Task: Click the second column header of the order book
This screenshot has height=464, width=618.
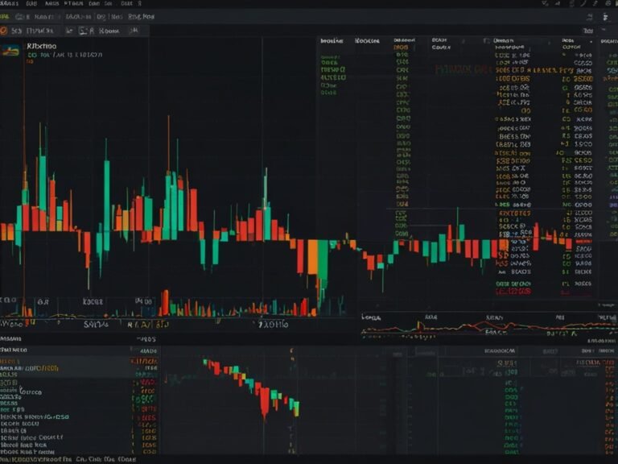Action: (x=367, y=40)
